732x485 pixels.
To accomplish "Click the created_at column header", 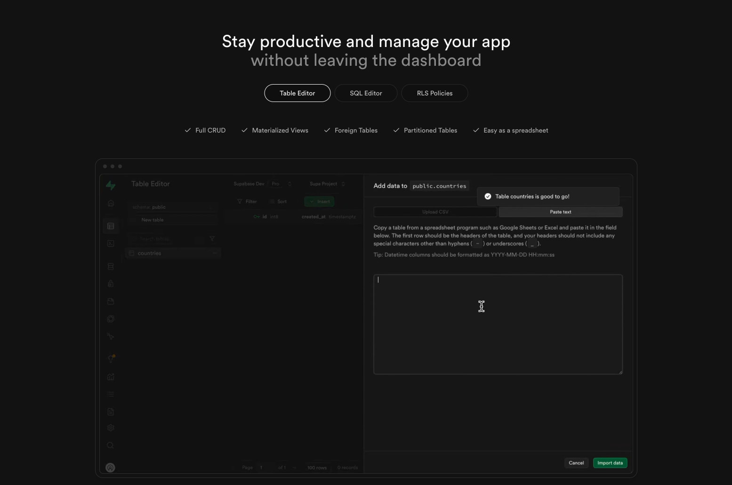I will [x=329, y=217].
